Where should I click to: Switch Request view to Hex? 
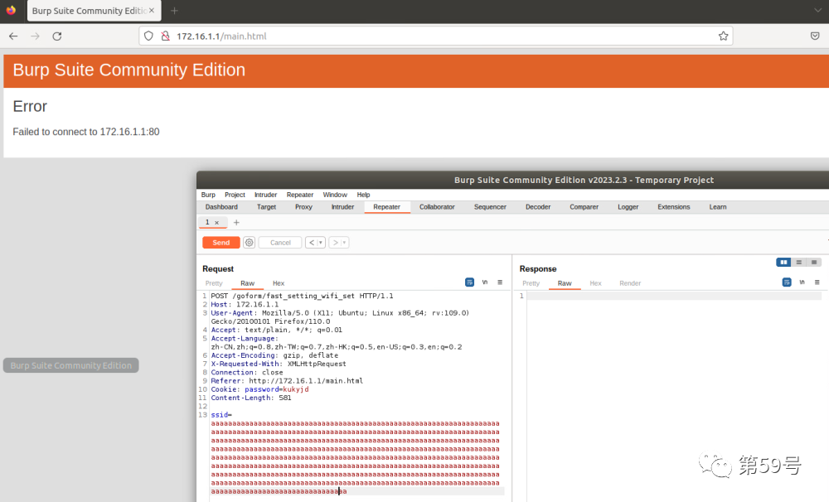(x=279, y=283)
